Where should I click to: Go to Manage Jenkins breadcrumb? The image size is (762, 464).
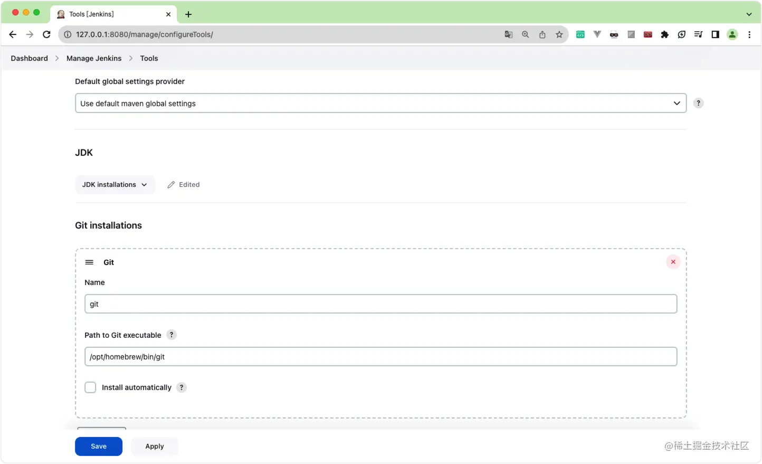94,58
